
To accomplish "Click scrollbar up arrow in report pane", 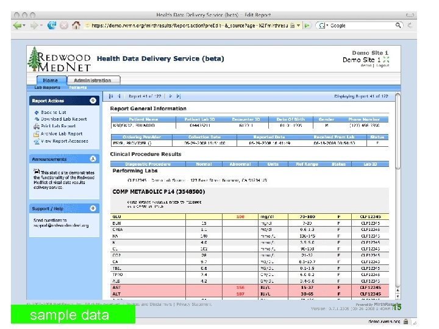I will 398,291.
